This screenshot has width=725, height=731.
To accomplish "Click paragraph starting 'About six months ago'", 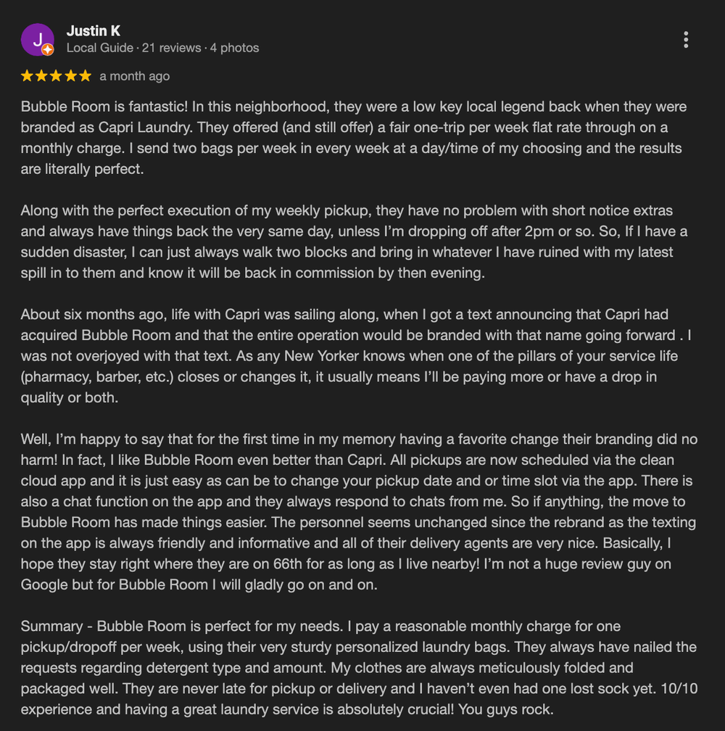I will [348, 357].
